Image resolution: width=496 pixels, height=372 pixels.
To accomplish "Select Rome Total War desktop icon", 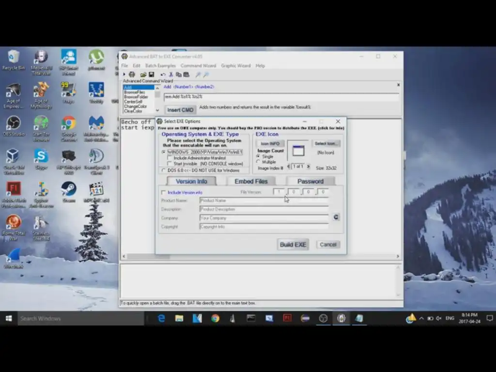I will coord(14,228).
